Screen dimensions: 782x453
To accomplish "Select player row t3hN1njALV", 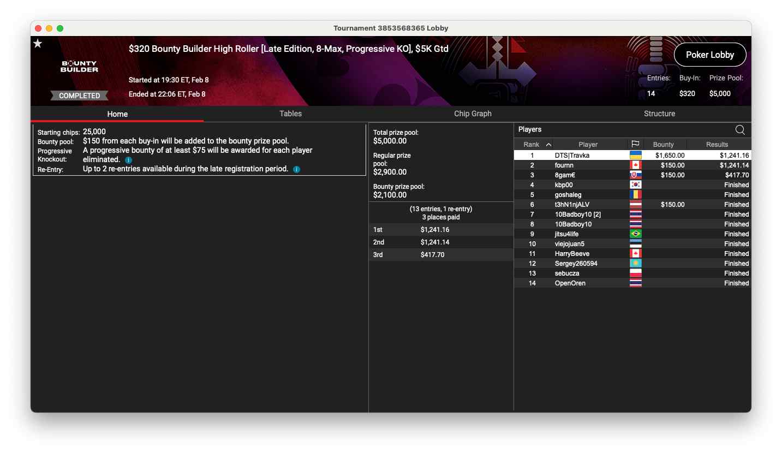I will coord(632,205).
